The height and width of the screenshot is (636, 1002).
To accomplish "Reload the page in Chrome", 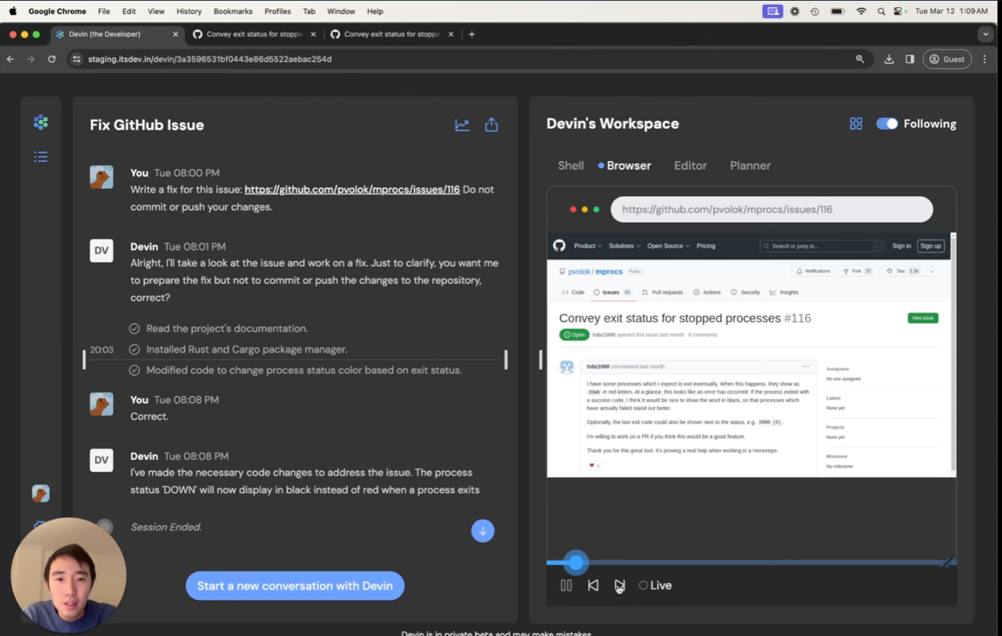I will tap(52, 59).
